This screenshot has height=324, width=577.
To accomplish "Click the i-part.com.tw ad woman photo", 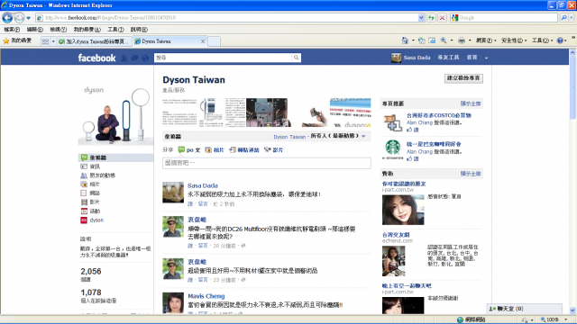I will [x=403, y=210].
